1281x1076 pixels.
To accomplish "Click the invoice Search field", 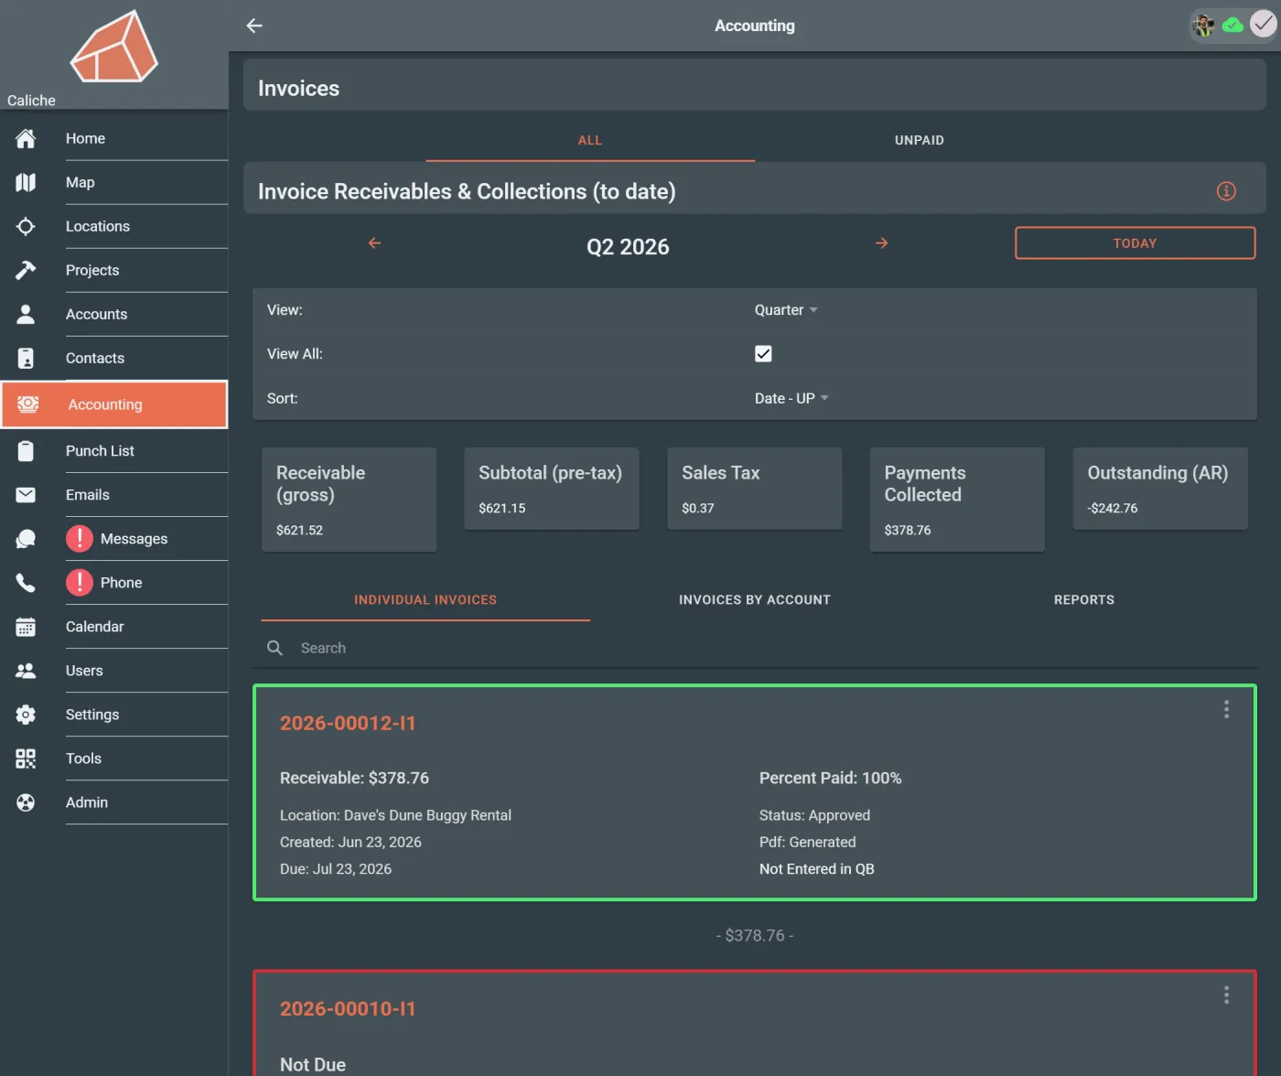I will pos(755,648).
